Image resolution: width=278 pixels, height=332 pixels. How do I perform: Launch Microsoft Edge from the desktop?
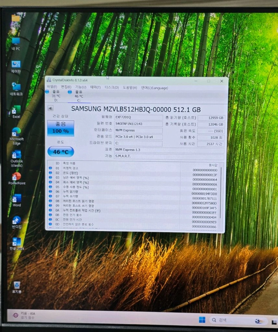(17, 136)
